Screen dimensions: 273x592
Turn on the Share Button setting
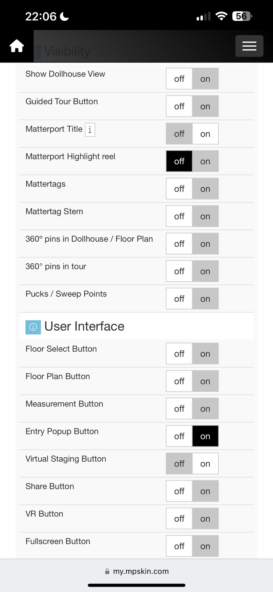coord(205,491)
